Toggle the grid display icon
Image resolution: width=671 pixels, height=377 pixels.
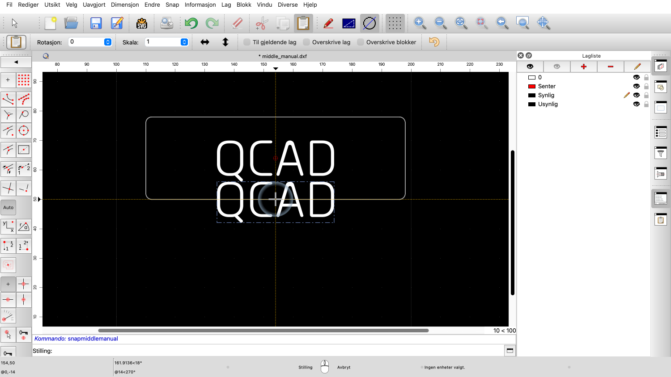pyautogui.click(x=395, y=23)
